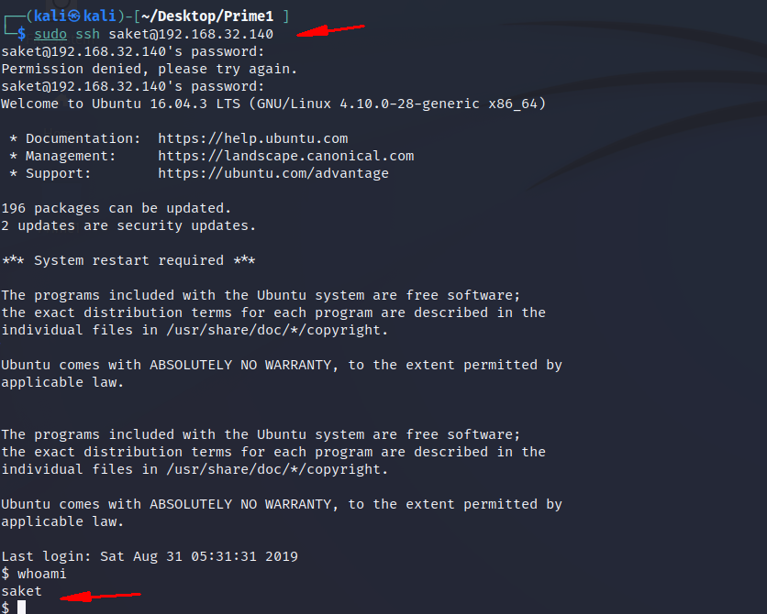The height and width of the screenshot is (614, 767).
Task: Click the "2 updates are security updates" line
Action: click(x=128, y=225)
